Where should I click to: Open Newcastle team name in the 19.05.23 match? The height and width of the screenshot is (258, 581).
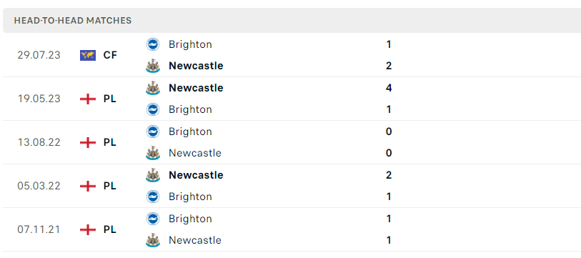point(196,88)
